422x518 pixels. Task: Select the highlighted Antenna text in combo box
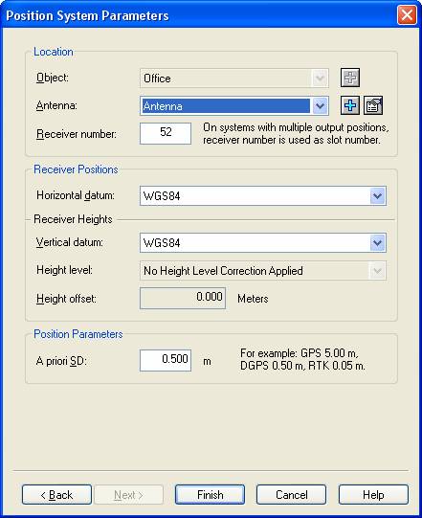pos(163,106)
